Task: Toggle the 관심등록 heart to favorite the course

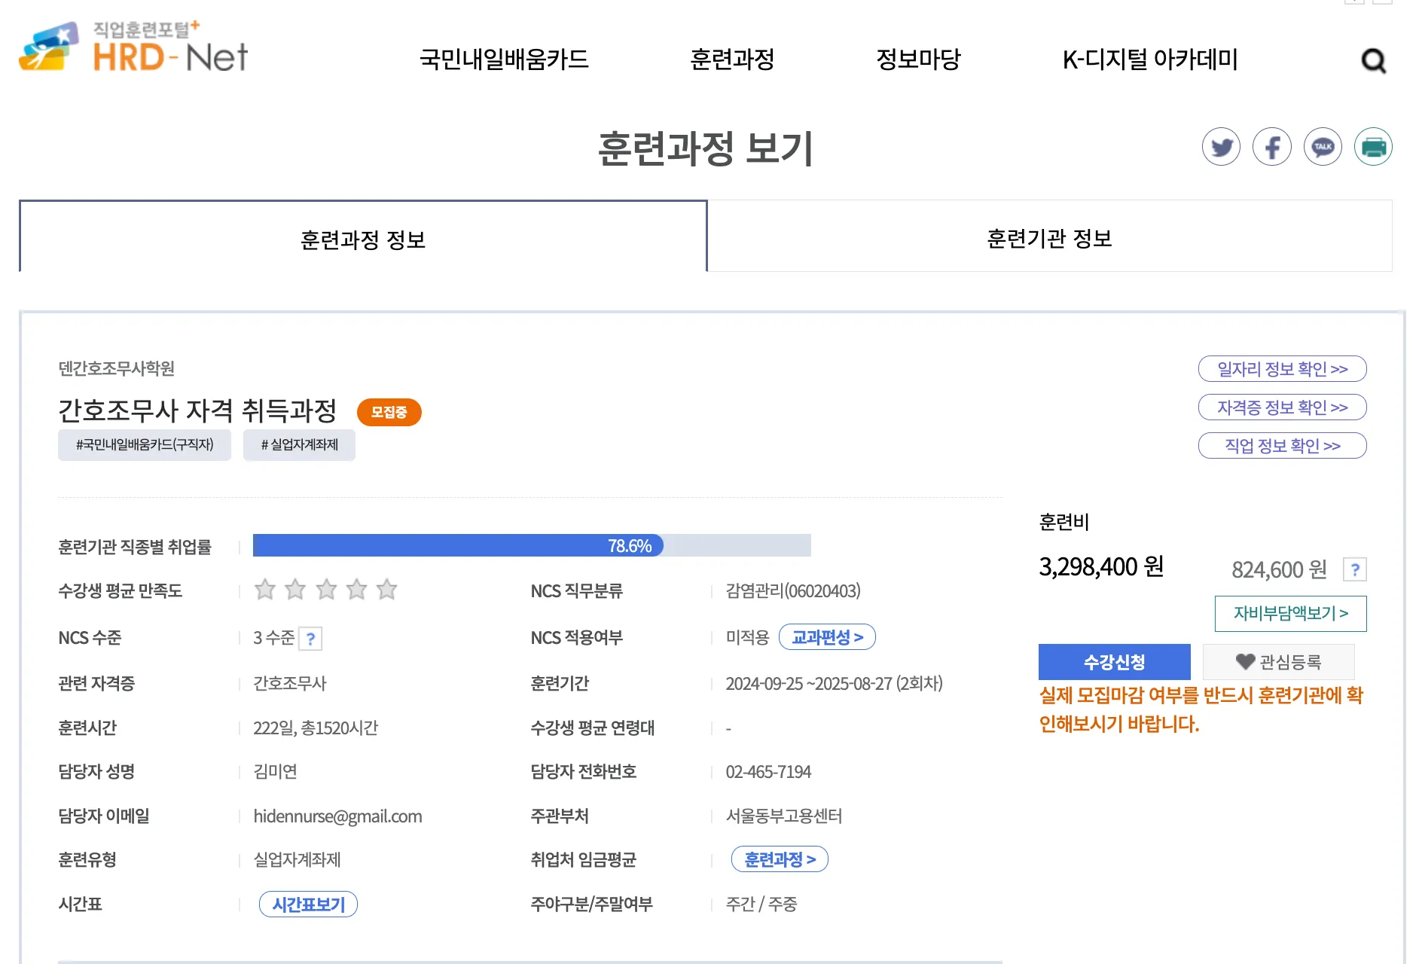Action: point(1279,662)
